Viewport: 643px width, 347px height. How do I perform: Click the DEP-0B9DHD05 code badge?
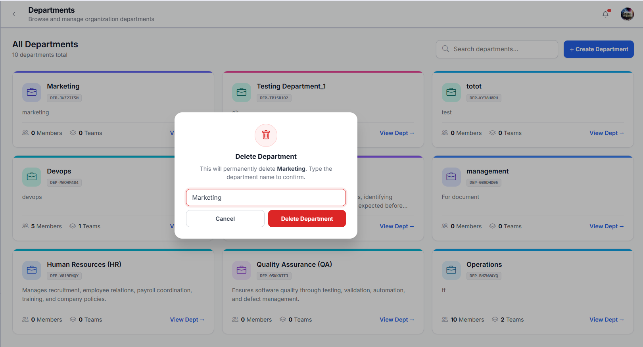pos(484,183)
